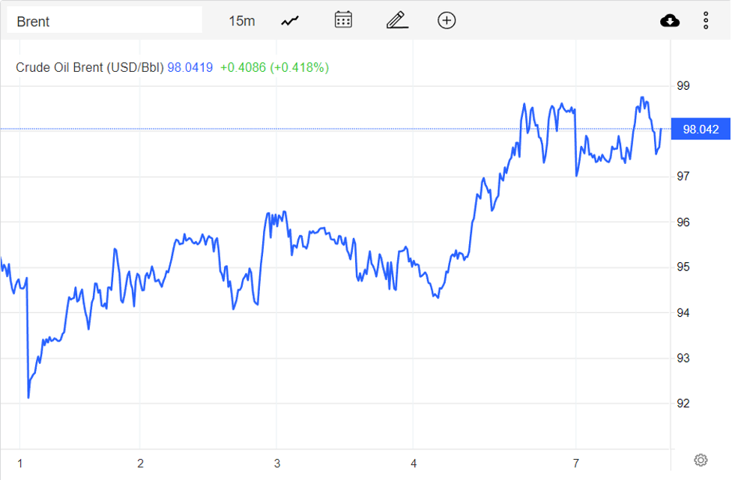The width and height of the screenshot is (732, 480).
Task: Select the pencil drawing tool
Action: (x=396, y=20)
